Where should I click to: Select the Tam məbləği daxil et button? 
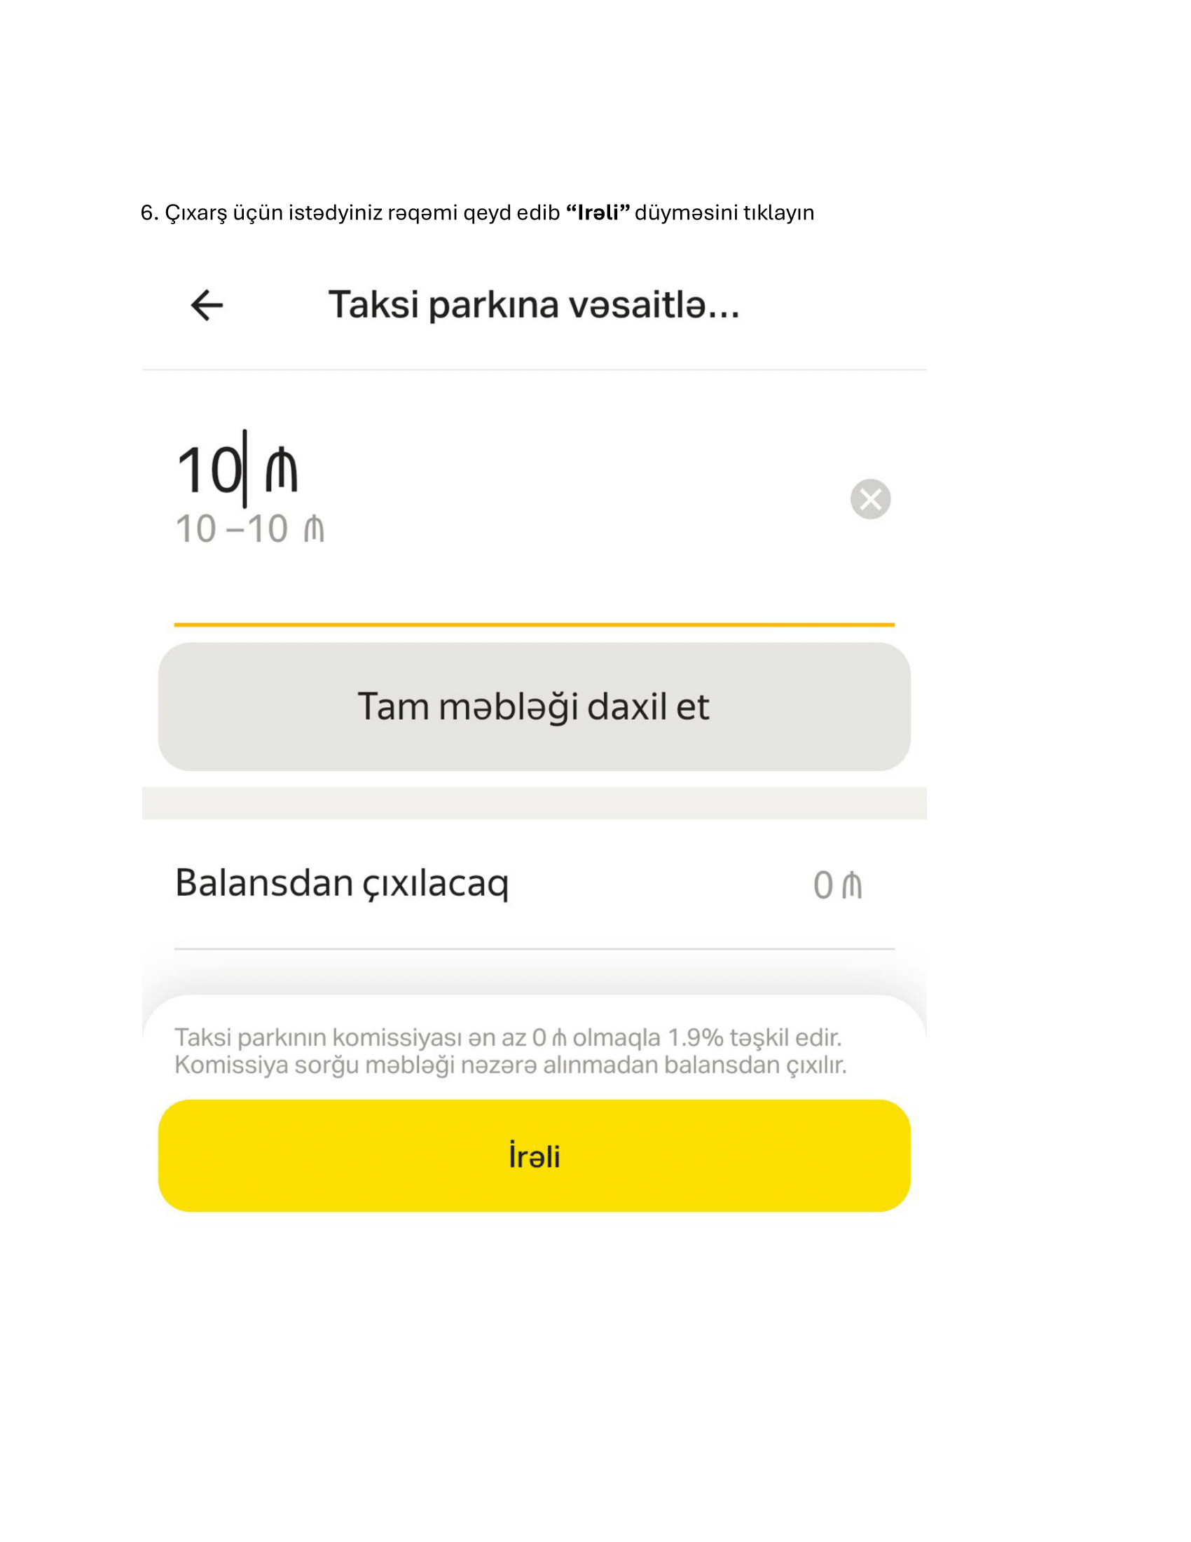tap(534, 706)
